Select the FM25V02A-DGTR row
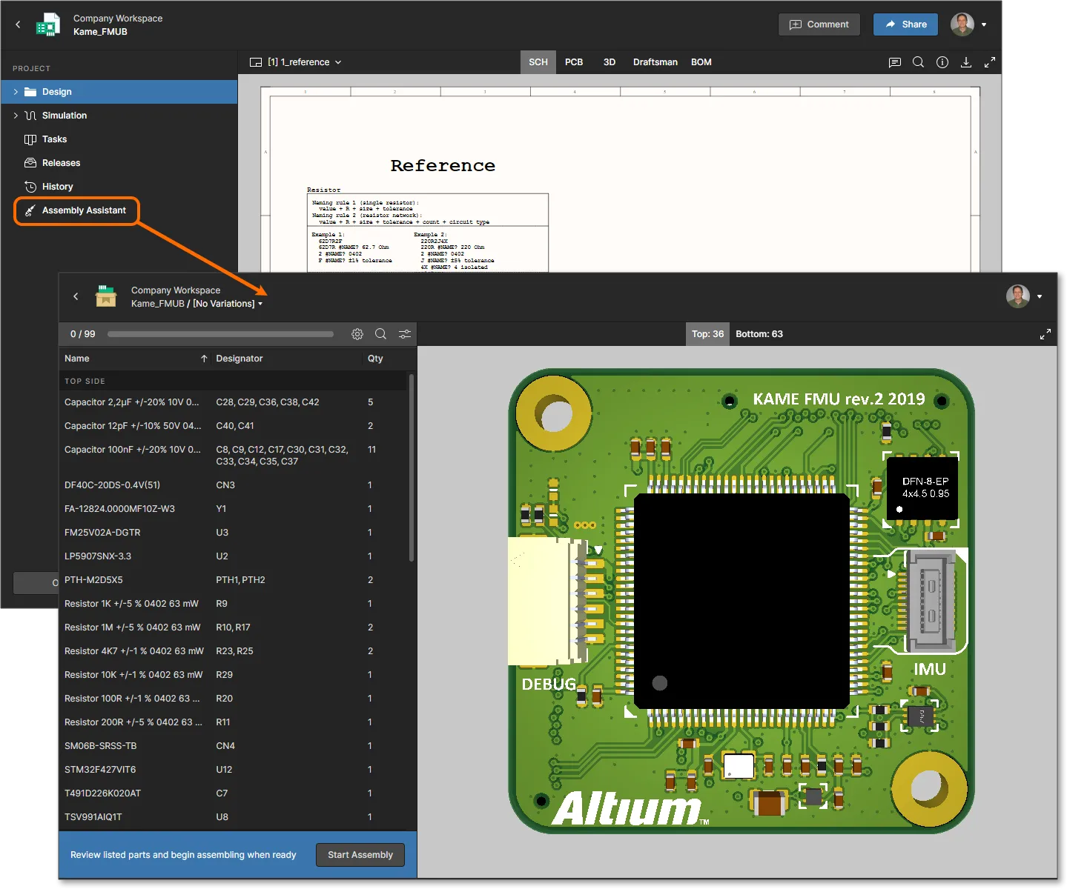The image size is (1067, 889). (x=234, y=533)
